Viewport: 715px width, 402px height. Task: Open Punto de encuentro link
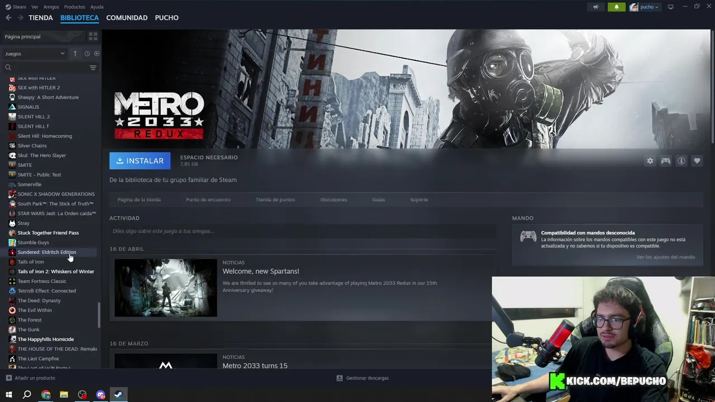[208, 199]
